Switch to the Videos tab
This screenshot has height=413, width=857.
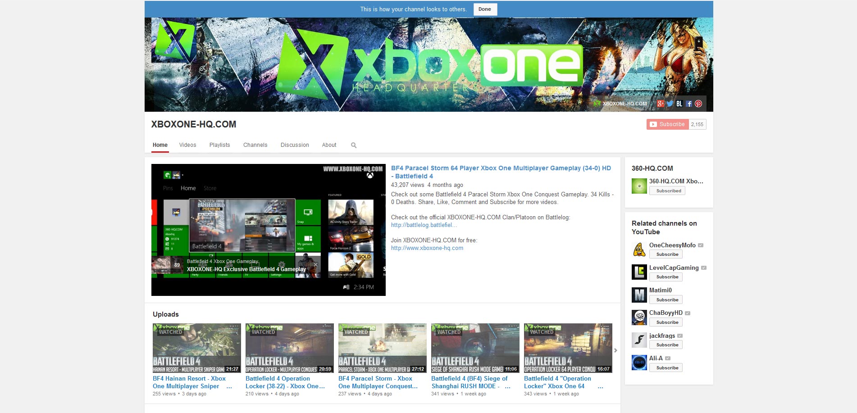point(187,145)
